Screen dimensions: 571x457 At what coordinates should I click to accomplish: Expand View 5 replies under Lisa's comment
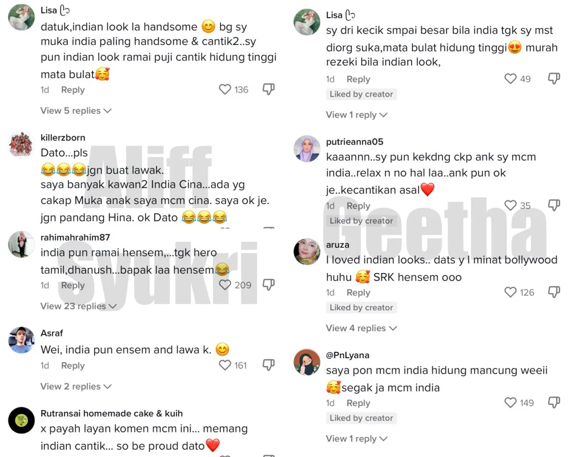[x=76, y=110]
